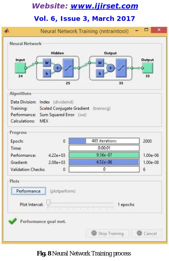Click the Hidden layer sigmoid transfer function block
The width and height of the screenshot is (169, 261).
pos(68,68)
